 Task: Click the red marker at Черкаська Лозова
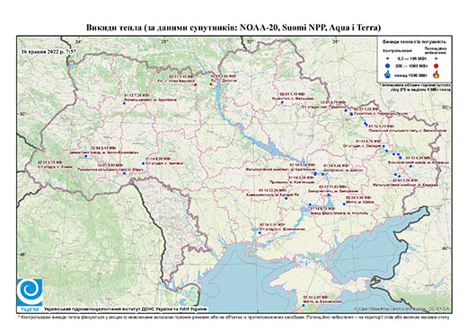(351, 114)
